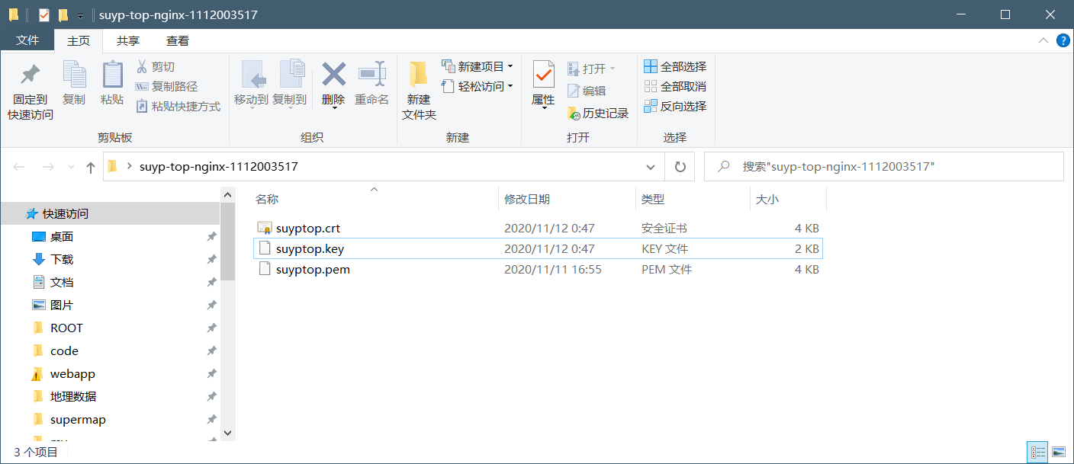Viewport: 1074px width, 464px height.
Task: Create a new folder via ribbon icon
Action: tap(419, 75)
